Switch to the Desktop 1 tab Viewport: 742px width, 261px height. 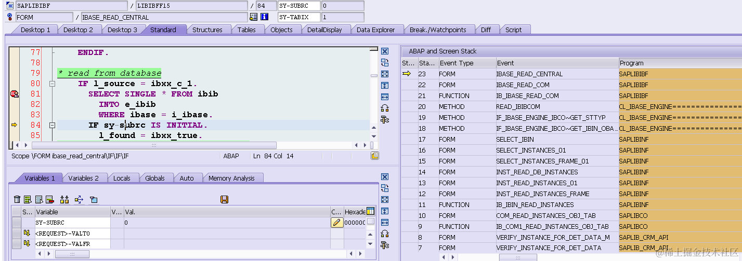tap(35, 30)
